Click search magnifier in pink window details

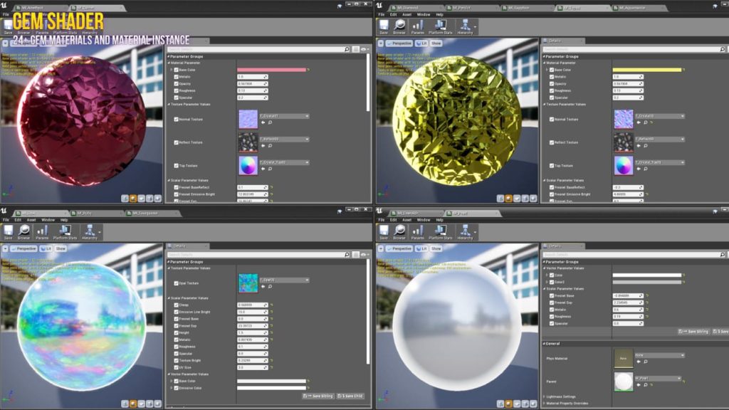coord(347,49)
